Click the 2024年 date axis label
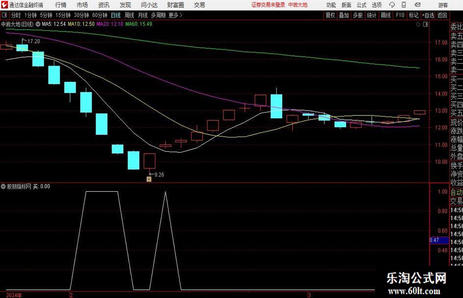This screenshot has height=298, width=463. [14, 295]
